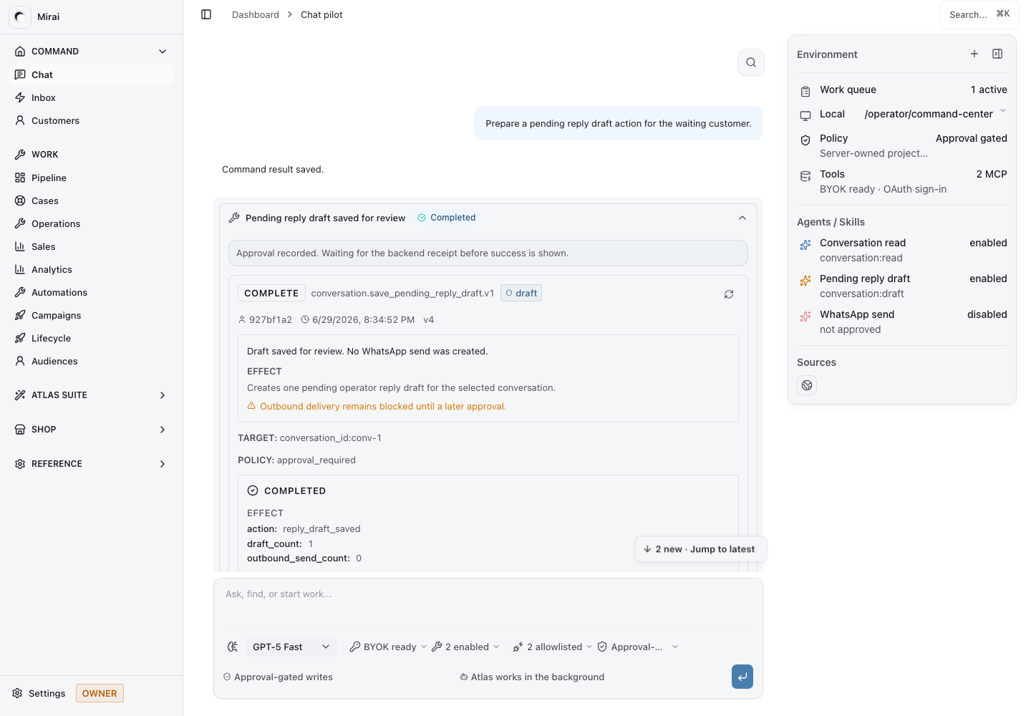Click the 'Approval-gated writes' footer label
Viewport: 1031px width, 716px height.
pos(278,677)
